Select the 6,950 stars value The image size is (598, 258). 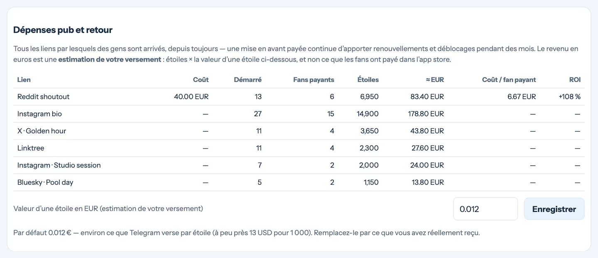(x=369, y=96)
